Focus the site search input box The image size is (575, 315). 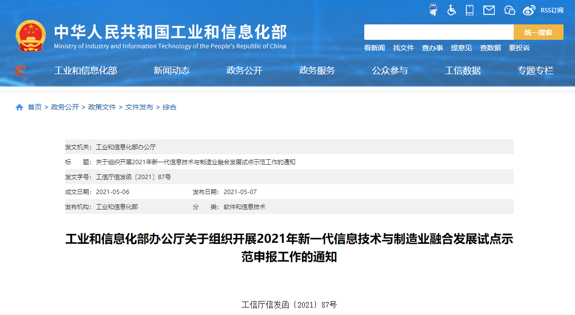pyautogui.click(x=438, y=32)
